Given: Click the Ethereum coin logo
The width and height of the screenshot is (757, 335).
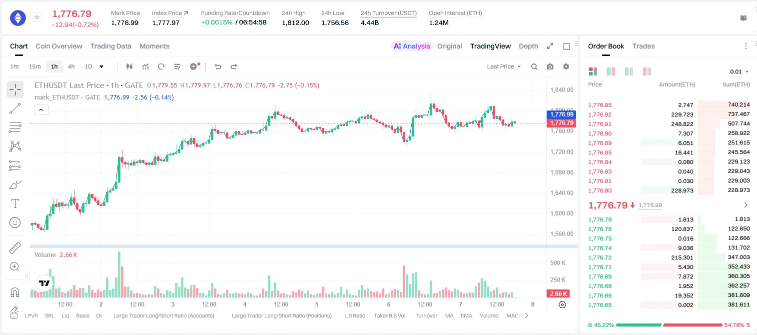Looking at the screenshot, I should pos(18,18).
